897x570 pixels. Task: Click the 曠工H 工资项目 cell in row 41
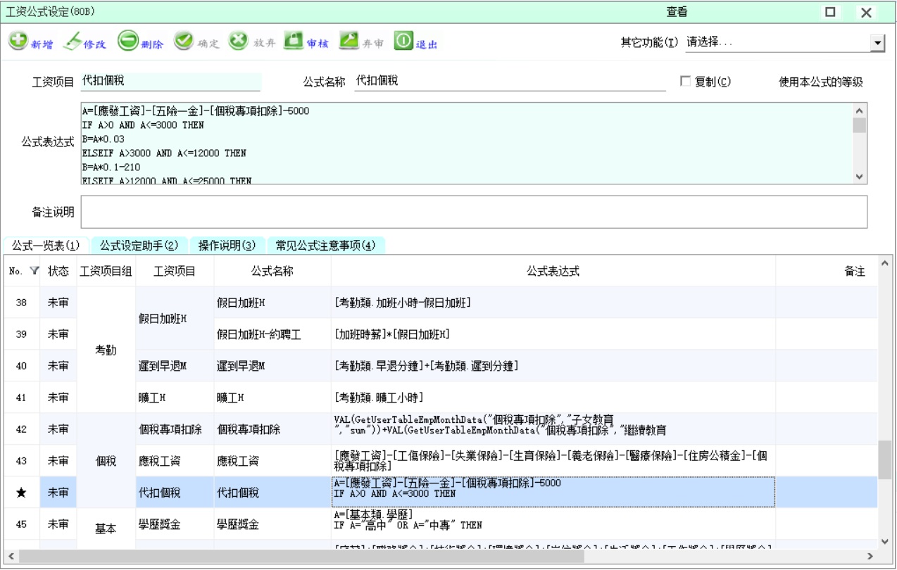pyautogui.click(x=175, y=398)
